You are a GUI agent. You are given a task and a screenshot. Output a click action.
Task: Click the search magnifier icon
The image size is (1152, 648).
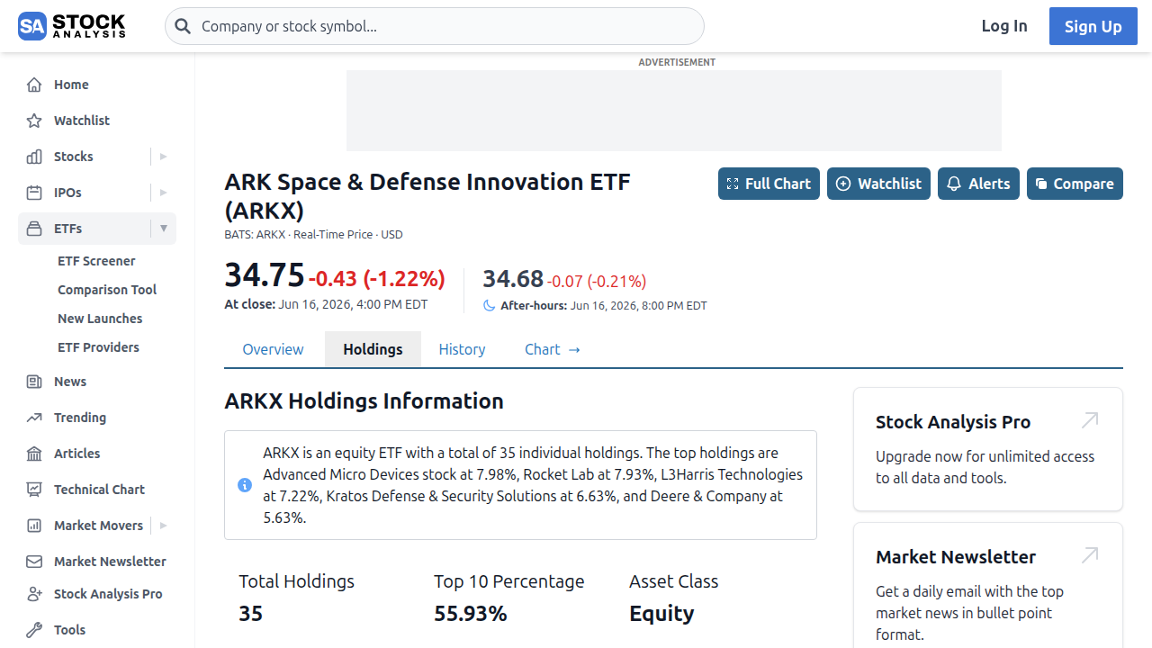[183, 26]
